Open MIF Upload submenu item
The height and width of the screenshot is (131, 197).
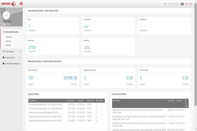tap(9, 37)
